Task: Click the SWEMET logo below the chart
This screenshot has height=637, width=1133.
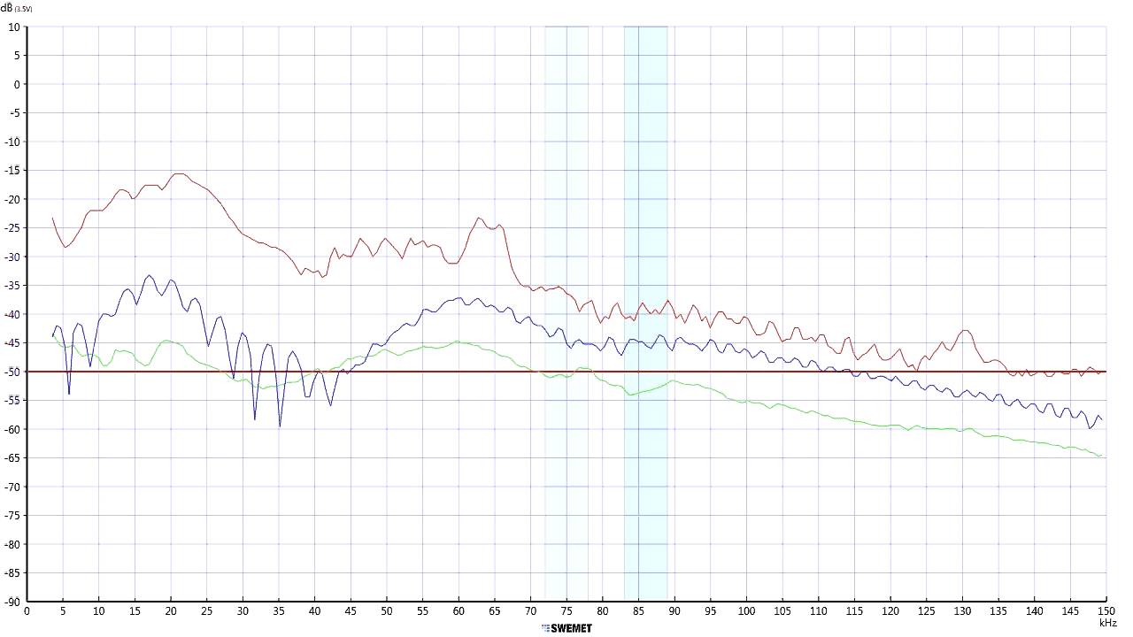Action: 566,628
